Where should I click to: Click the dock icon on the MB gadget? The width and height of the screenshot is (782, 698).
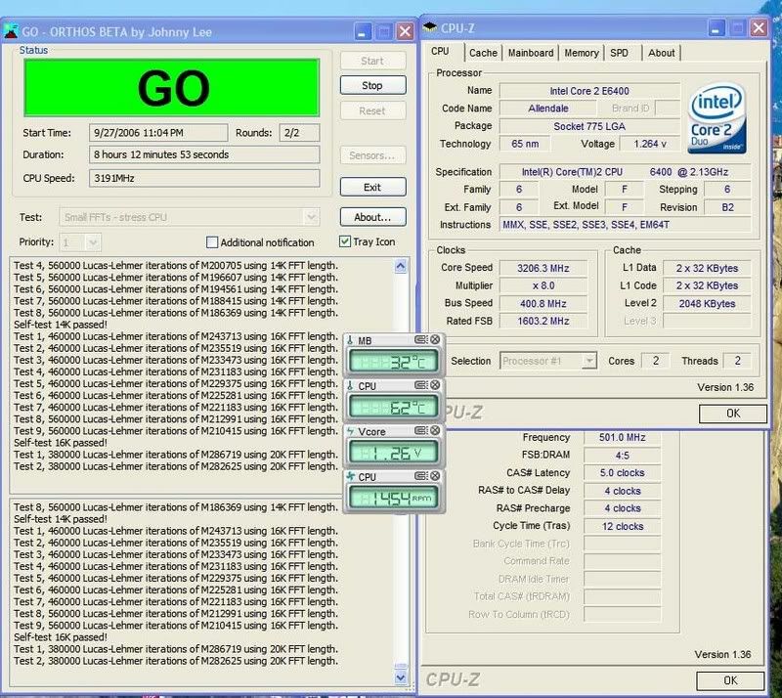421,340
